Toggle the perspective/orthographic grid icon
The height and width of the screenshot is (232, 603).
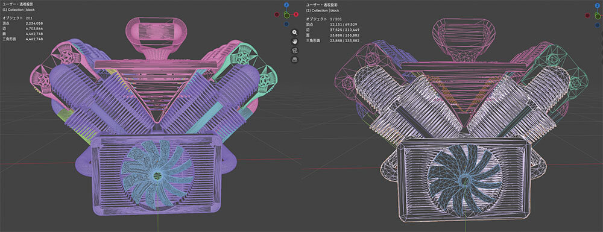coord(295,59)
